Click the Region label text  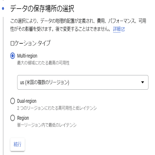pos(23,118)
